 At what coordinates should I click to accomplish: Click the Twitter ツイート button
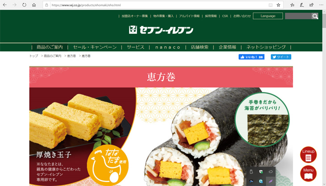pyautogui.click(x=281, y=57)
